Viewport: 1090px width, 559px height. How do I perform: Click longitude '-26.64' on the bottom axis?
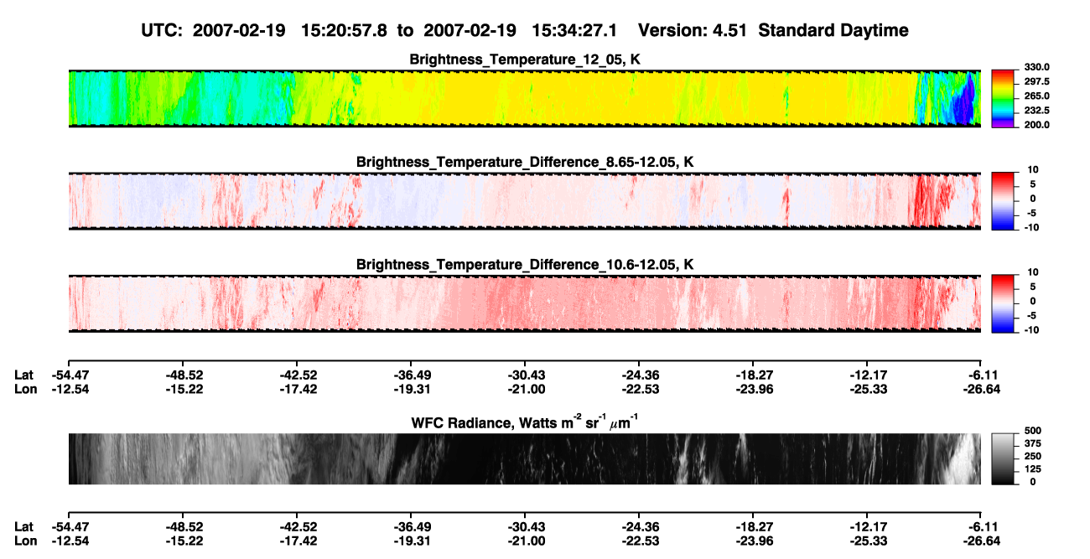tap(980, 541)
